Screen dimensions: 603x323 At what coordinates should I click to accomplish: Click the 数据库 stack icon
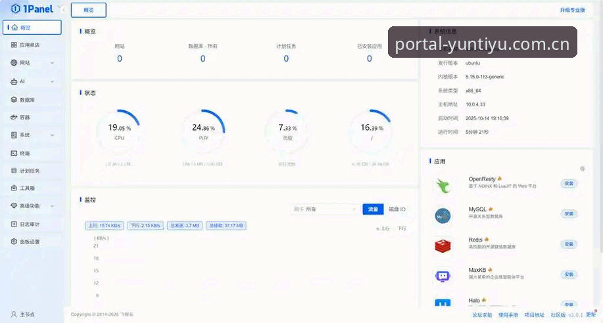click(14, 100)
